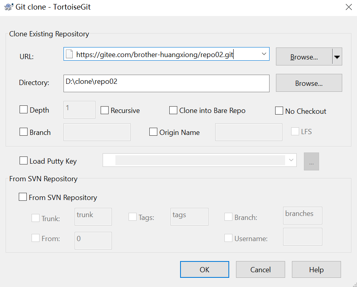Click the trunk text field
Screen dimensions: 357x287
(93, 217)
